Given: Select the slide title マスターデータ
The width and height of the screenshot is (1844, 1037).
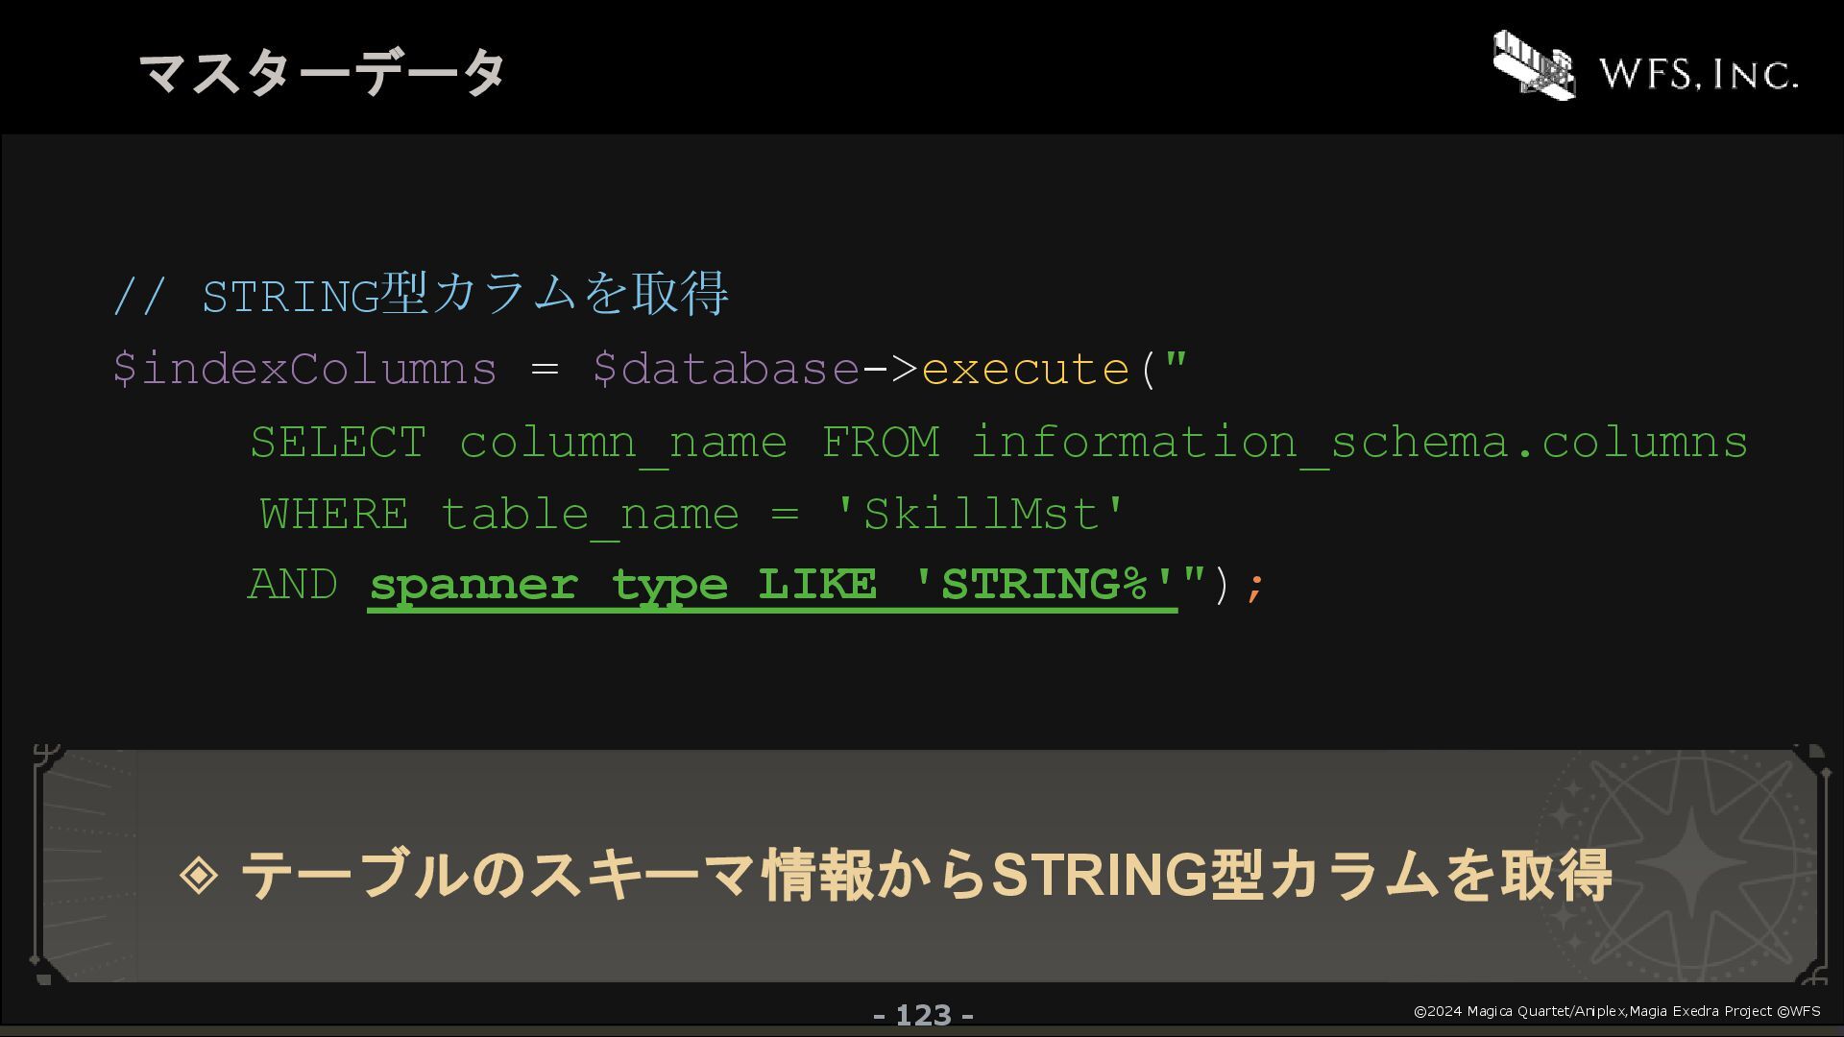Looking at the screenshot, I should point(323,73).
